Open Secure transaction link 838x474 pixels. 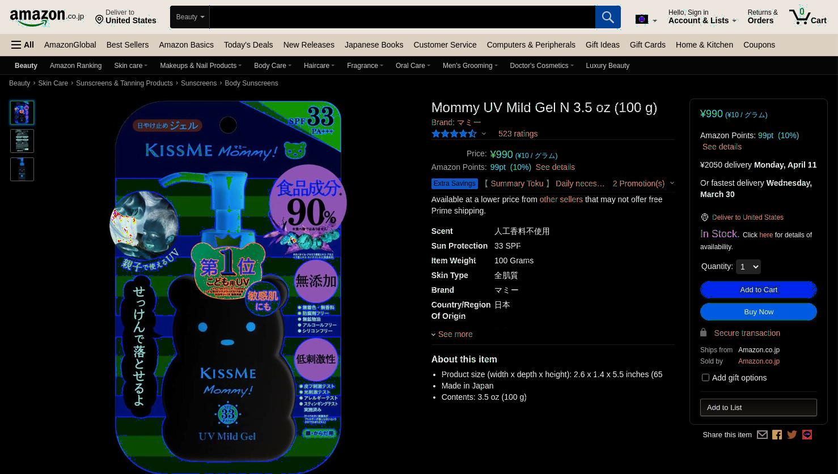(x=747, y=333)
